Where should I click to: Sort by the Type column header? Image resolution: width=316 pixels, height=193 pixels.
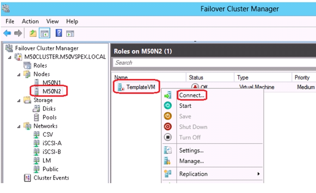[x=263, y=77]
